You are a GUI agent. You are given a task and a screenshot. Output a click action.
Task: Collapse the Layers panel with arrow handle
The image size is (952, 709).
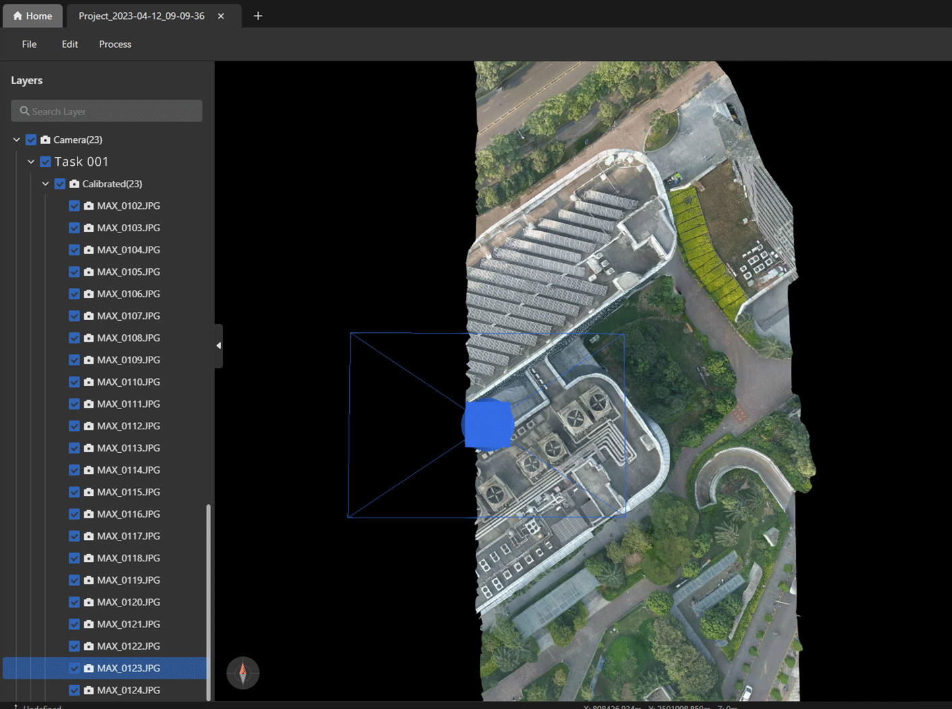pos(218,346)
